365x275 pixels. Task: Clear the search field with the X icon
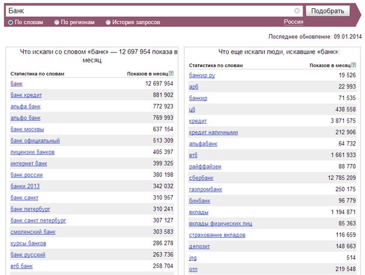[297, 11]
